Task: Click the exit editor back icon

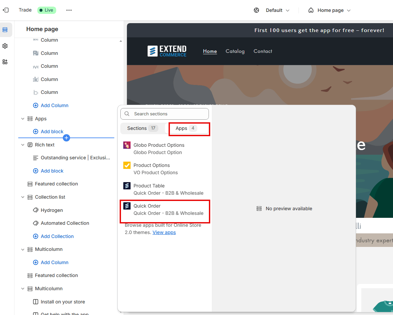Action: coord(6,10)
